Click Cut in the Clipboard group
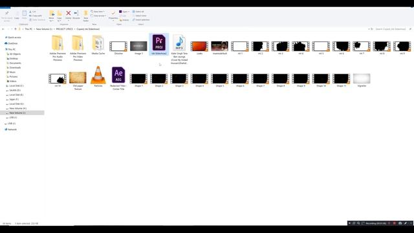Image resolution: width=414 pixels, height=233 pixels. (x=32, y=12)
